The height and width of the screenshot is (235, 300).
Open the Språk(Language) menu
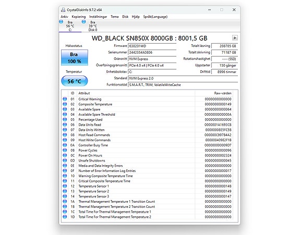pyautogui.click(x=155, y=17)
